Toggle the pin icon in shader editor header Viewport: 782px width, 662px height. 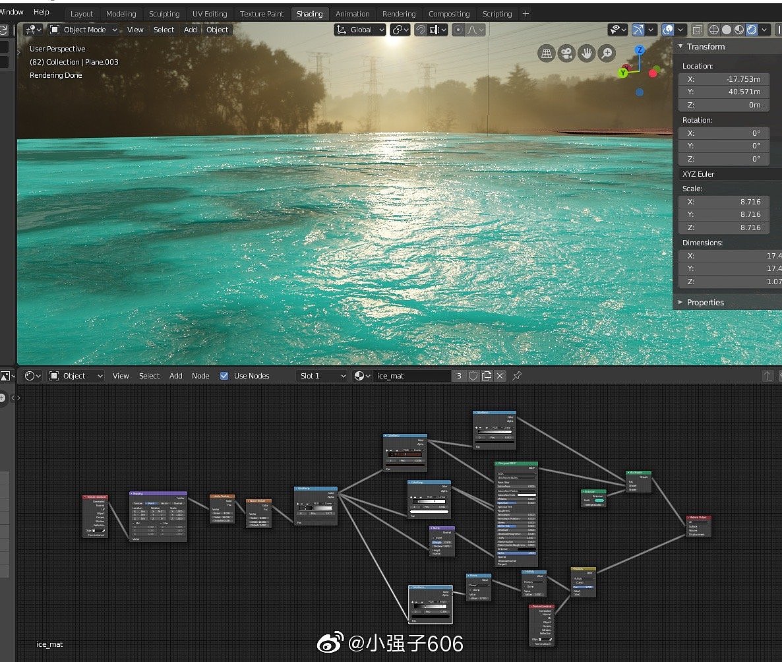pyautogui.click(x=518, y=376)
